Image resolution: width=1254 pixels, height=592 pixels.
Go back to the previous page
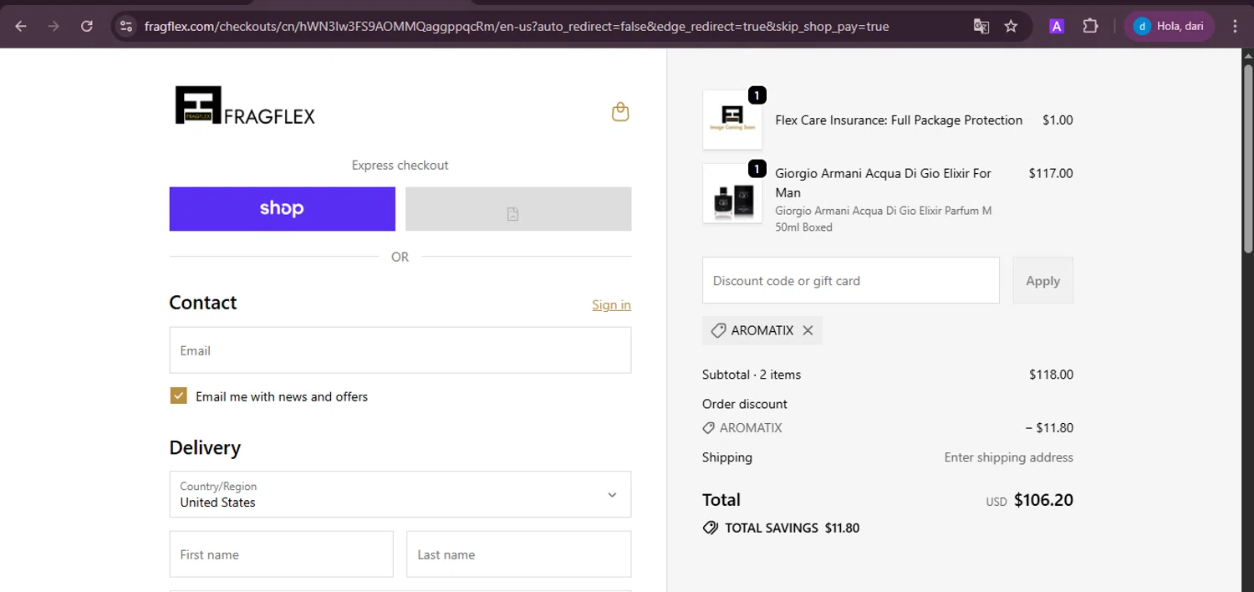point(21,26)
